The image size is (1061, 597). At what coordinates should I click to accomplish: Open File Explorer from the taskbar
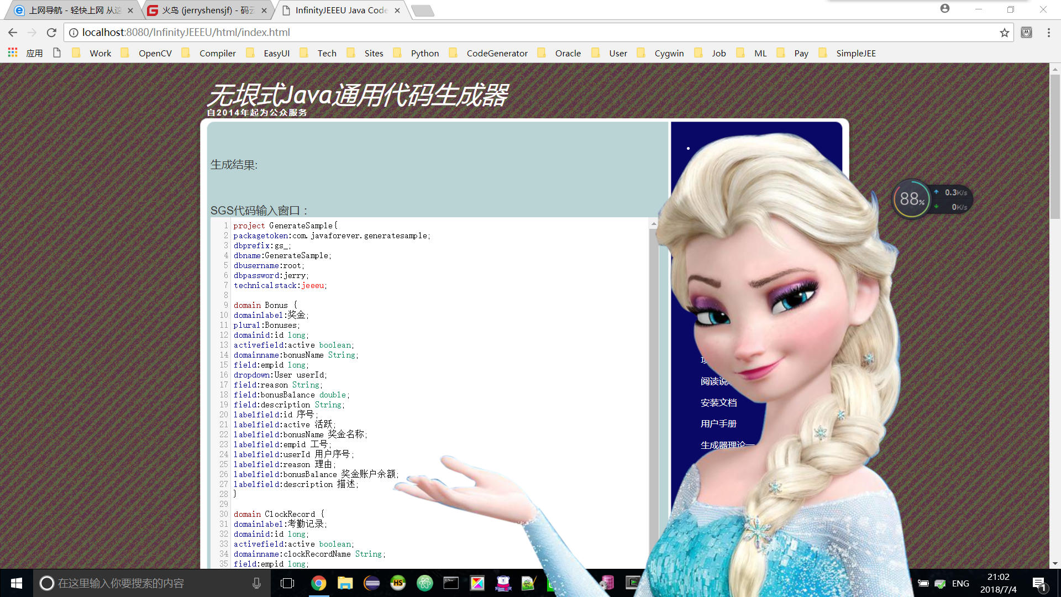coord(345,583)
